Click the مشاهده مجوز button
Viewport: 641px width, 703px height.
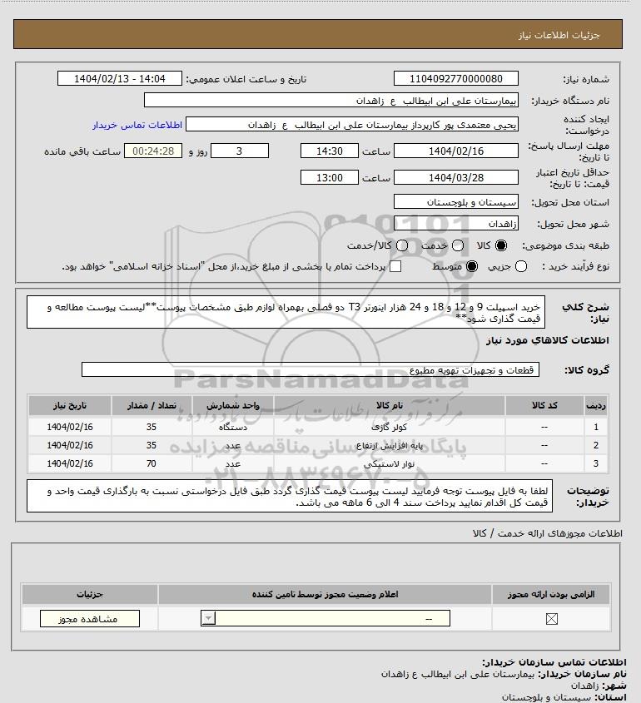[90, 619]
